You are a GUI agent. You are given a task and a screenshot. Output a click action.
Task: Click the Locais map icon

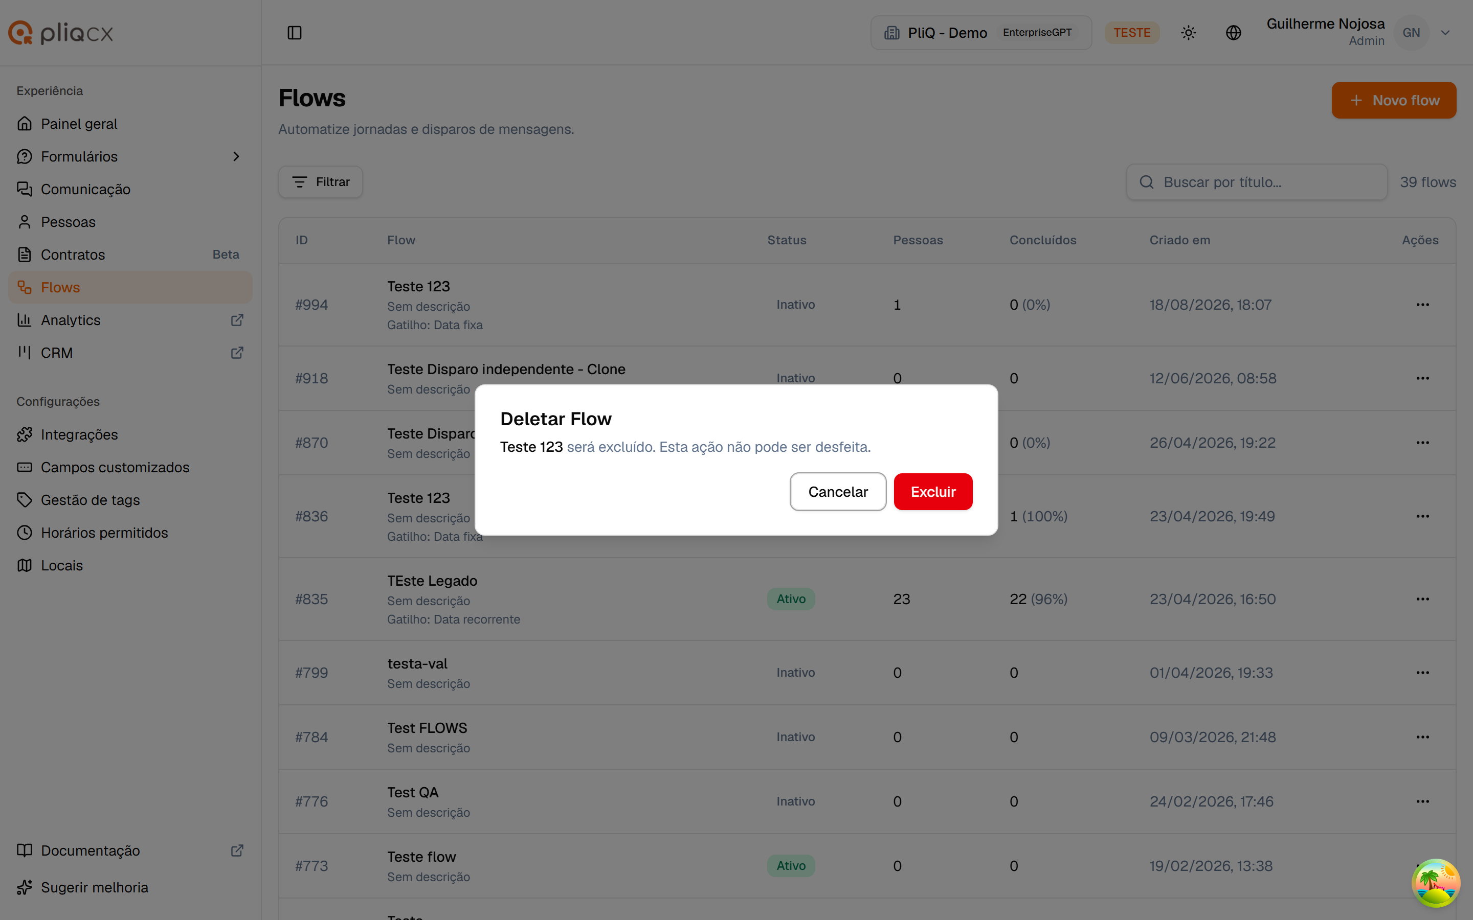click(25, 565)
